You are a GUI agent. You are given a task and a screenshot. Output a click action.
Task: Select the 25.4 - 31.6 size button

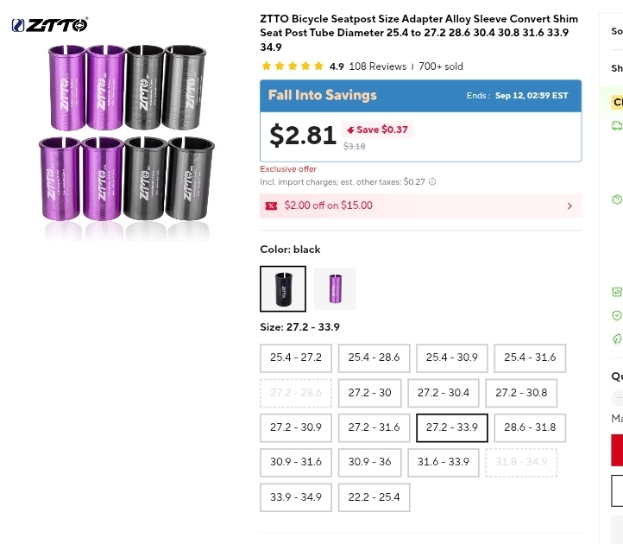pyautogui.click(x=530, y=357)
